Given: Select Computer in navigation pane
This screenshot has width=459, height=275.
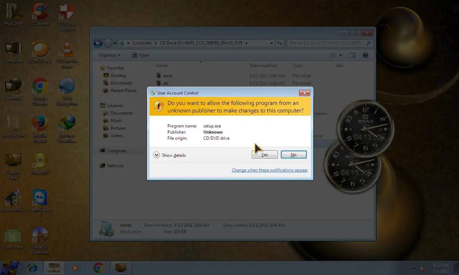Looking at the screenshot, I should point(113,151).
